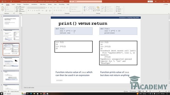
Task: Open Windows Start menu
Action: (x=2, y=94)
